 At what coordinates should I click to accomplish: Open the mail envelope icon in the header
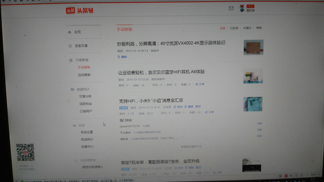[231, 8]
